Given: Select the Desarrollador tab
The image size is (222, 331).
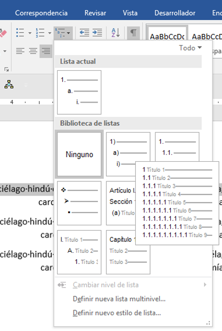Looking at the screenshot, I should pyautogui.click(x=175, y=13).
